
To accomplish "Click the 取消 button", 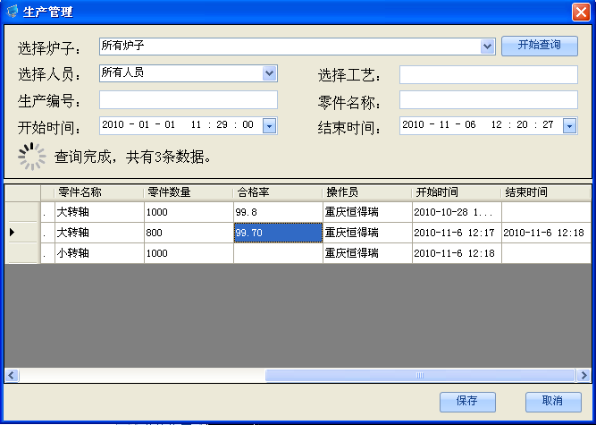I will coord(553,402).
